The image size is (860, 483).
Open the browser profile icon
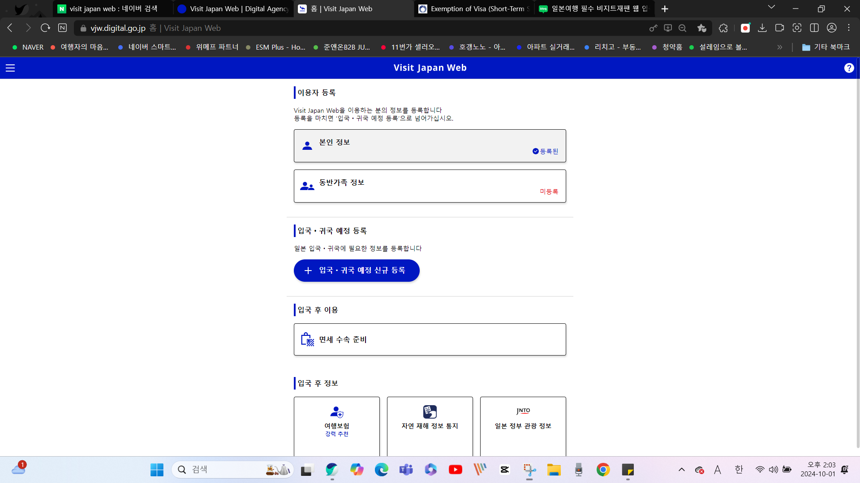point(832,28)
